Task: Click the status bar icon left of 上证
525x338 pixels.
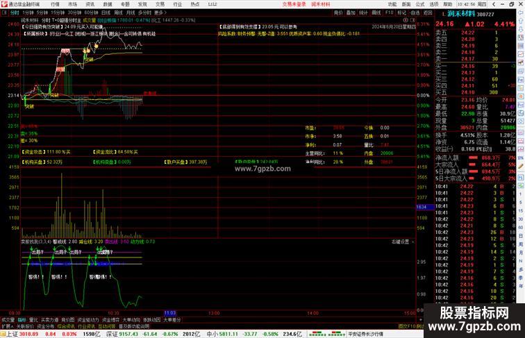Action: click(3, 334)
